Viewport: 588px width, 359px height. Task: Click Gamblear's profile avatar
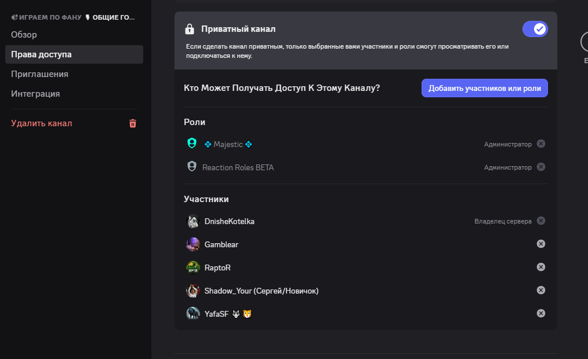[x=193, y=244]
